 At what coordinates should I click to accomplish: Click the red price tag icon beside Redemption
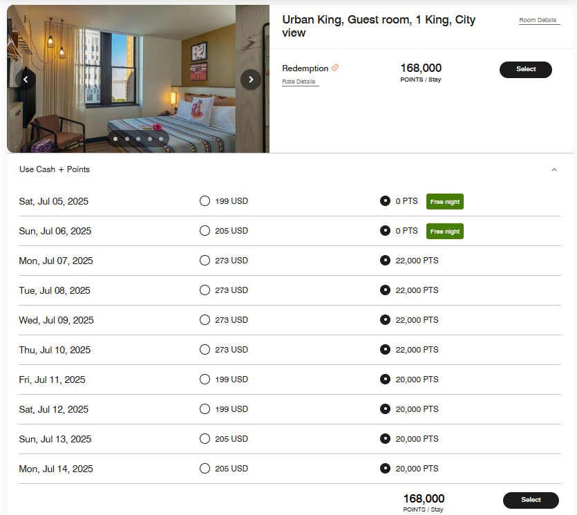334,67
